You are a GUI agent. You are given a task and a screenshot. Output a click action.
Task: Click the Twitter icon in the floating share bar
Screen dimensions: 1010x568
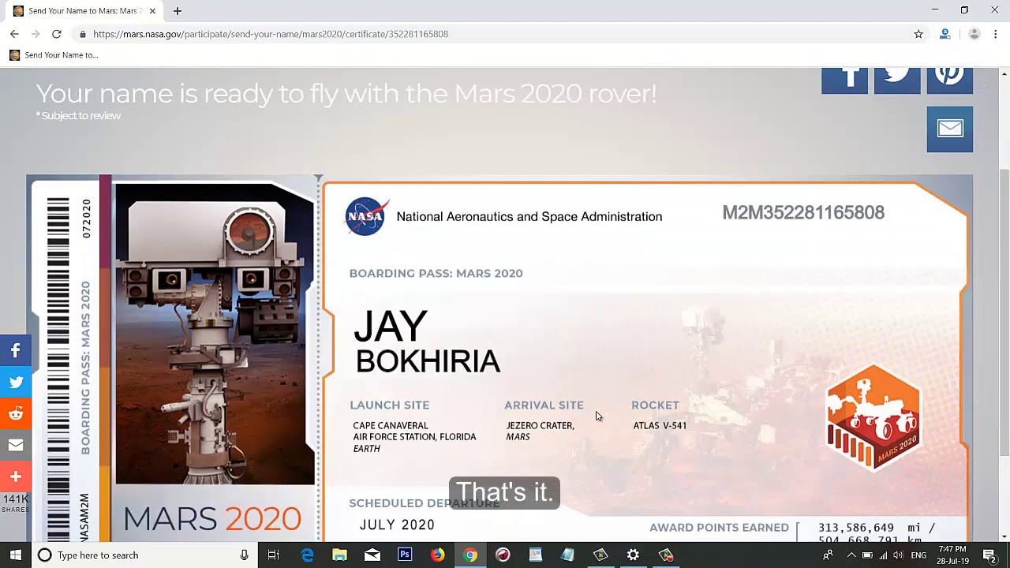click(x=16, y=382)
